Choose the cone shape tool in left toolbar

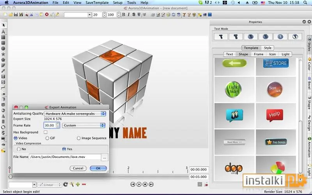tap(4, 116)
